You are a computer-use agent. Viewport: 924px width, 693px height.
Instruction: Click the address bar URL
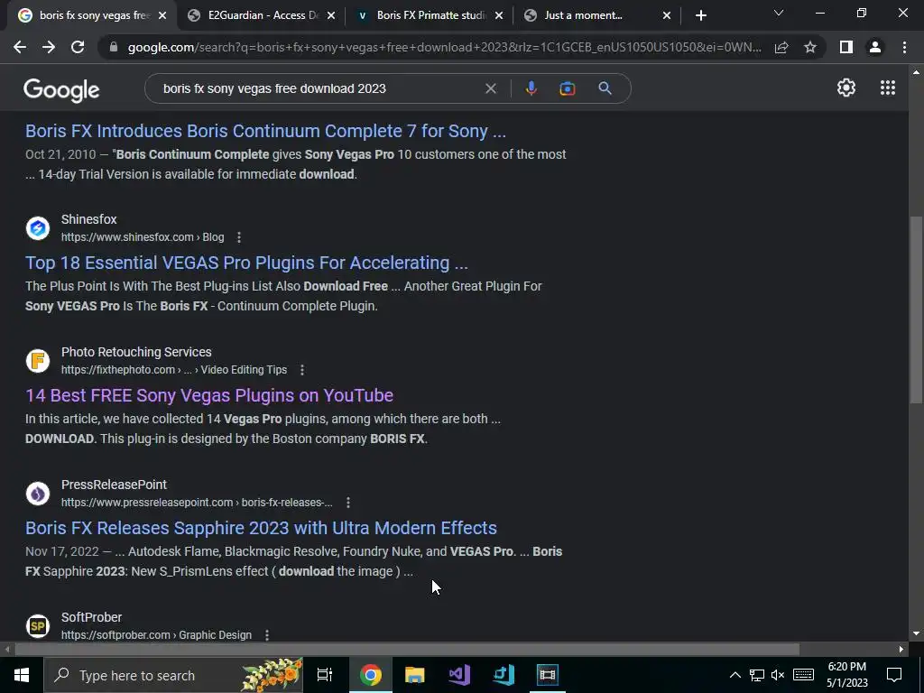[x=445, y=47]
